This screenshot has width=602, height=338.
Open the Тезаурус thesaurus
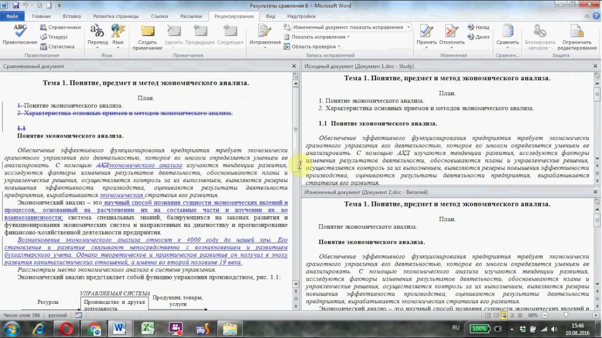(x=54, y=37)
